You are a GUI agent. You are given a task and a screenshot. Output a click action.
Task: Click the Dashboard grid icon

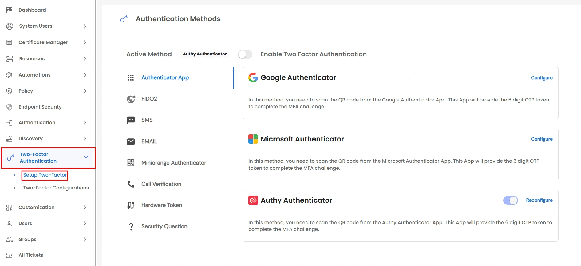(x=9, y=10)
